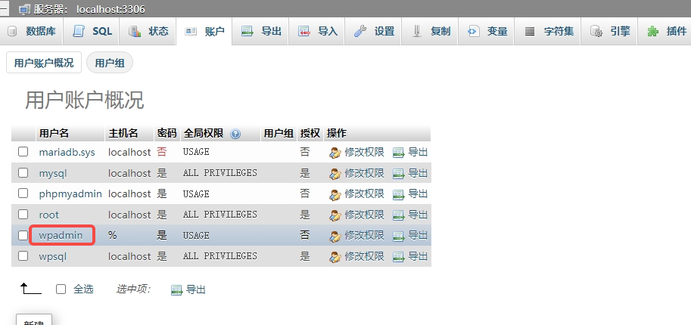Click the 导出 link for wpadmin

(x=418, y=235)
